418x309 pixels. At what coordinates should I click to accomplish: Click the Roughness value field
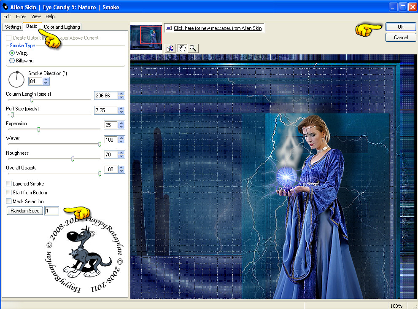111,154
